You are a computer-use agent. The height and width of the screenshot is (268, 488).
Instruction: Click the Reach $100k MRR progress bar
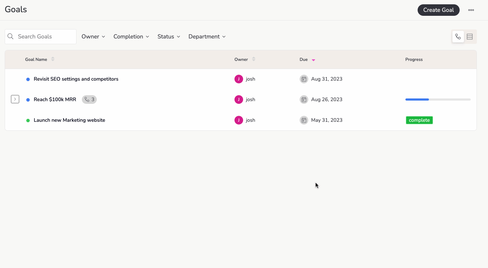(x=438, y=100)
